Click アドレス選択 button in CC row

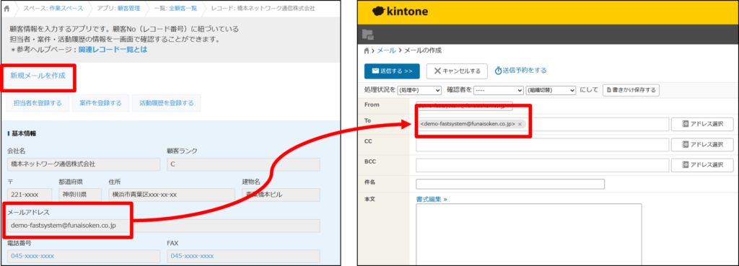click(x=702, y=145)
